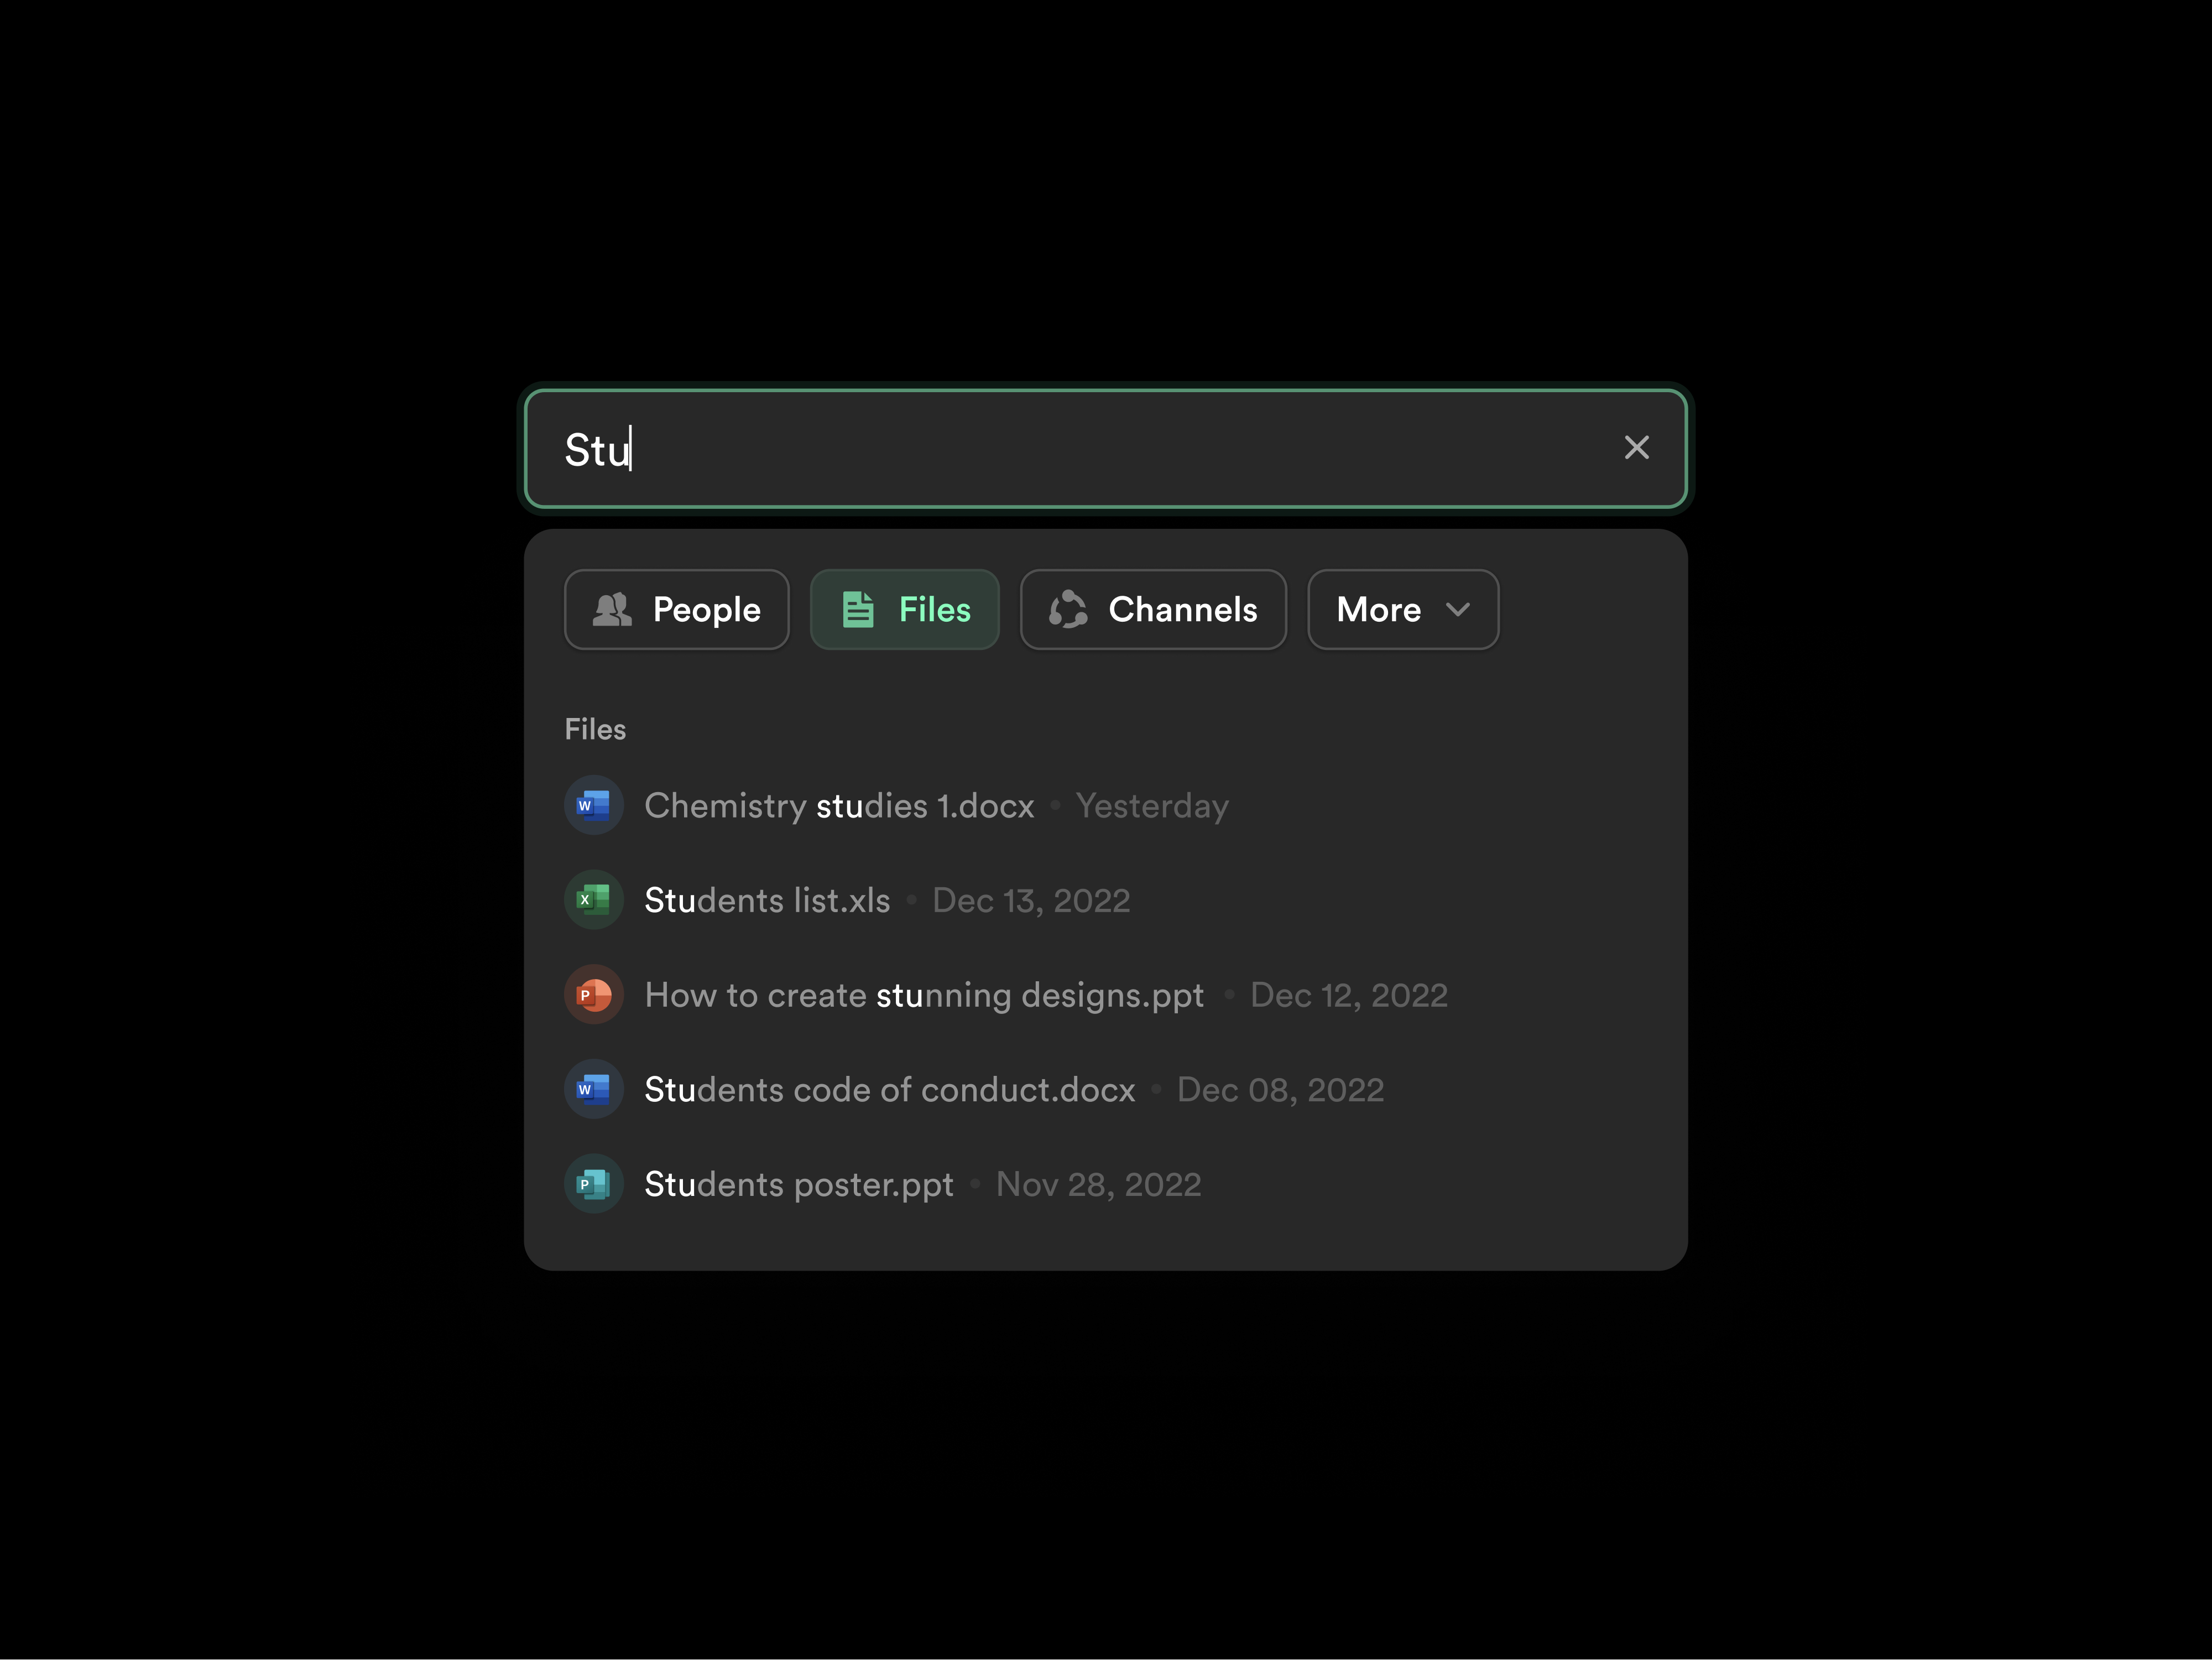The width and height of the screenshot is (2212, 1660).
Task: Toggle the Files search filter active state
Action: click(x=905, y=608)
